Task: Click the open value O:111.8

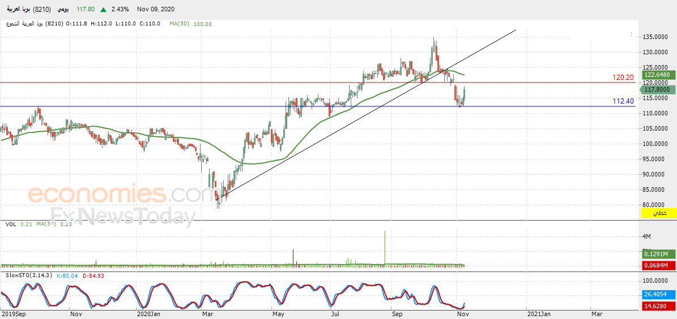Action: coord(78,24)
